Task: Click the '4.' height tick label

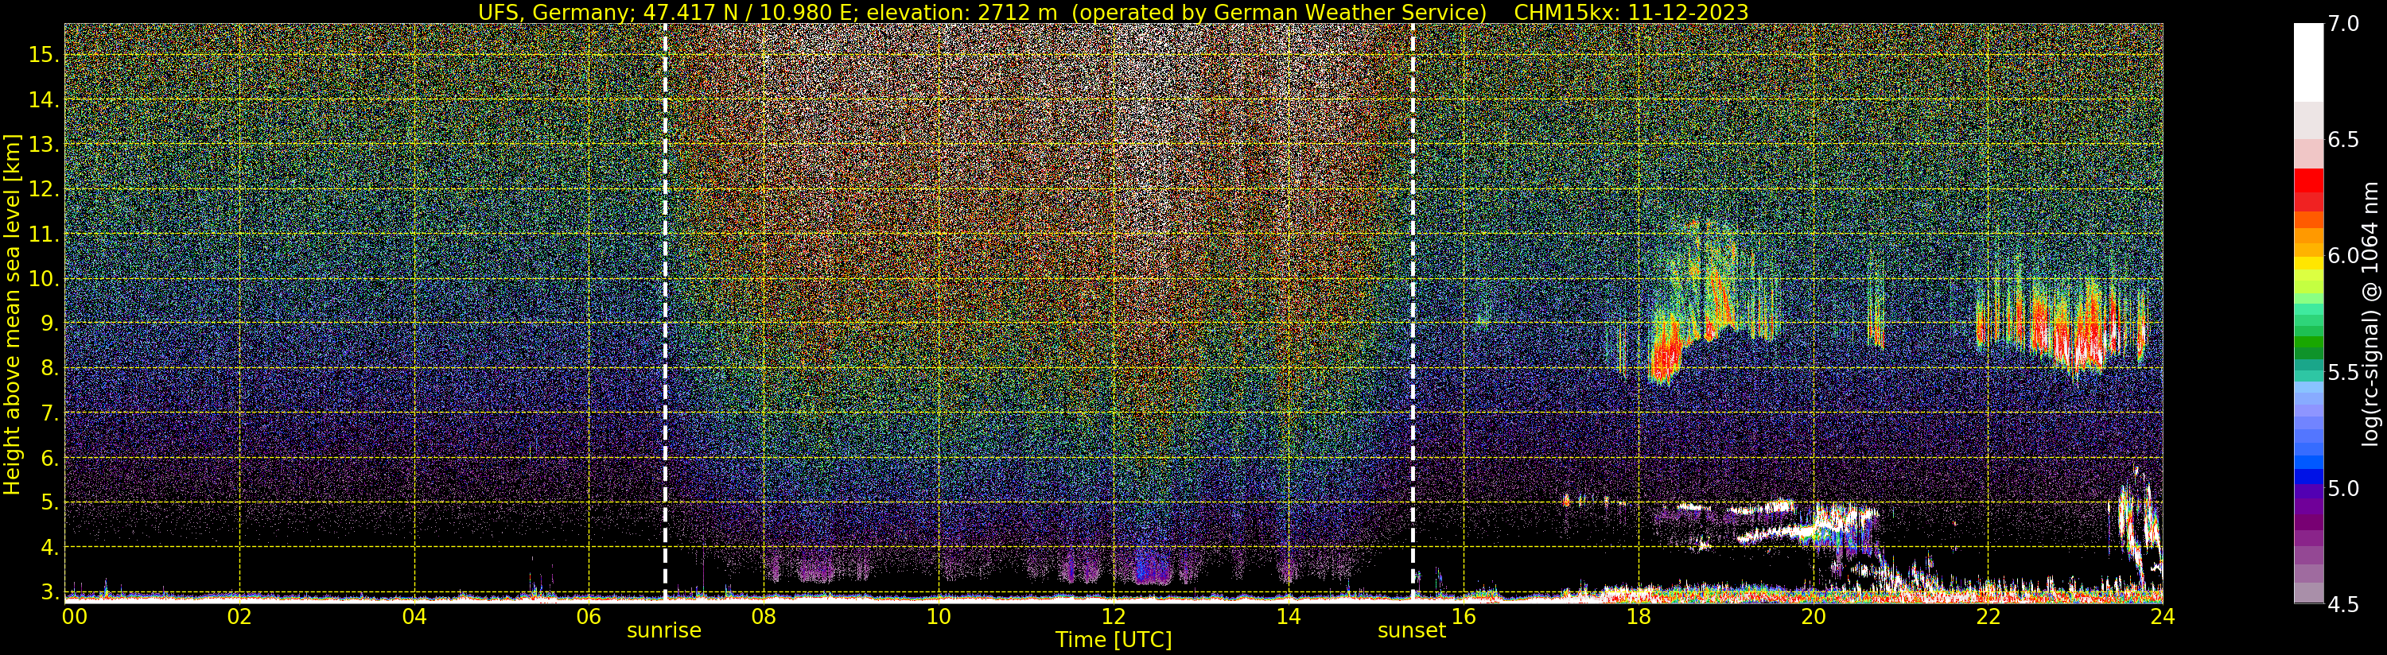Action: point(50,548)
